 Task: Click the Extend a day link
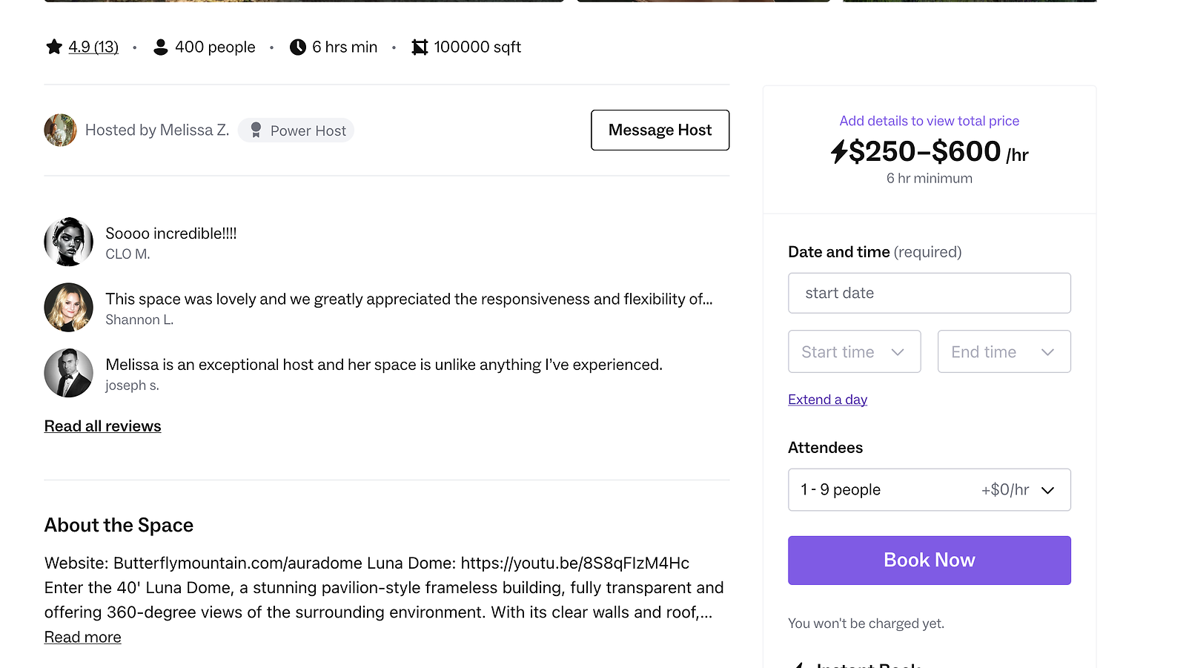tap(827, 400)
